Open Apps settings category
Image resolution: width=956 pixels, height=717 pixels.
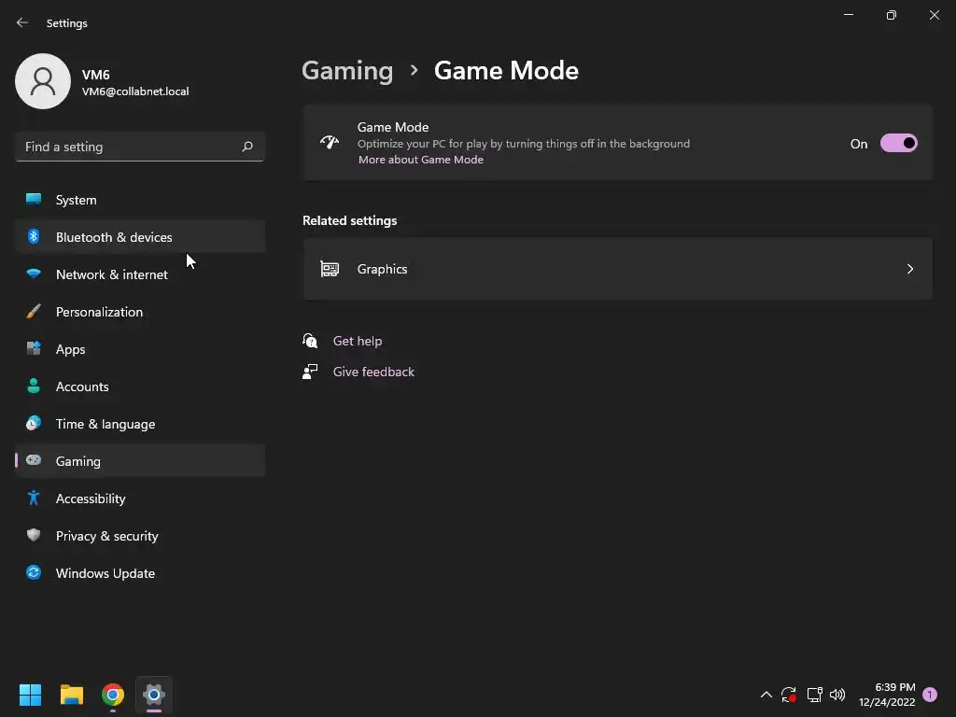140,349
